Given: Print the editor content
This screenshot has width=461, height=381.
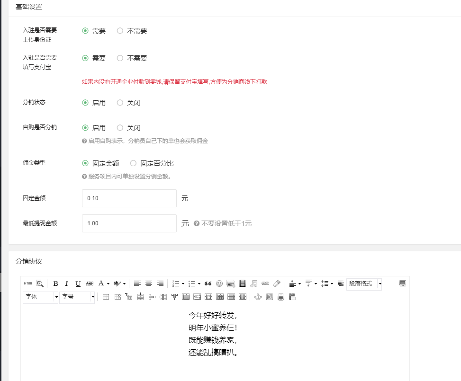Looking at the screenshot, I should [281, 297].
